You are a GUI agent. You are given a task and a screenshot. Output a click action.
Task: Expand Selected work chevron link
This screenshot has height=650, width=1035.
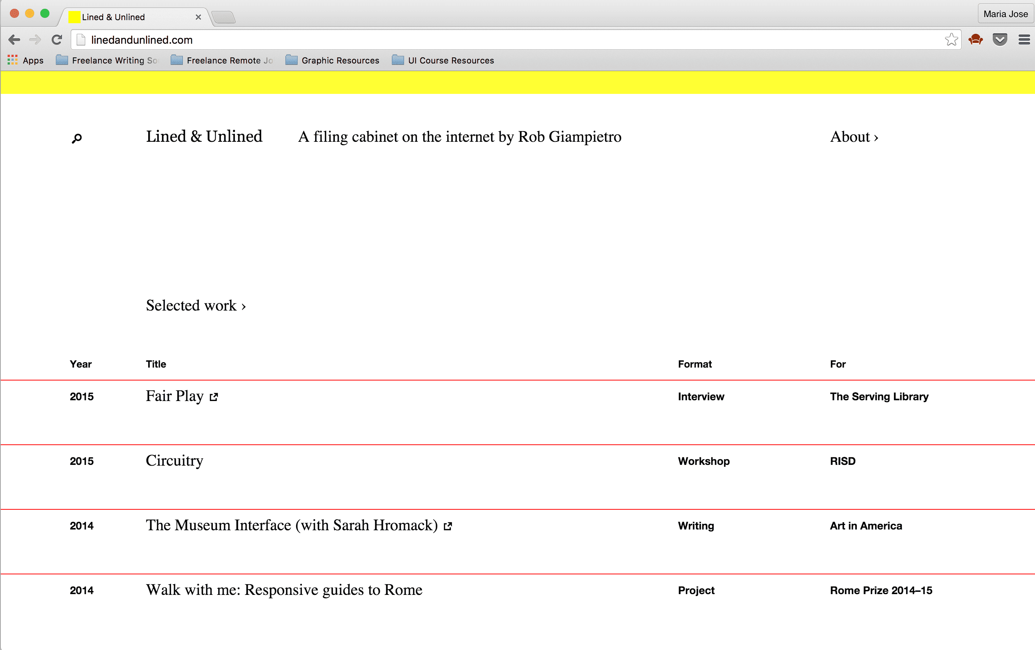click(x=196, y=306)
